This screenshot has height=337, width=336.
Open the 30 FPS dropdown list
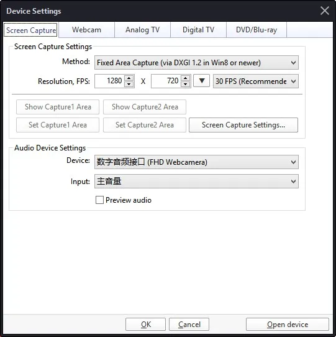(256, 81)
